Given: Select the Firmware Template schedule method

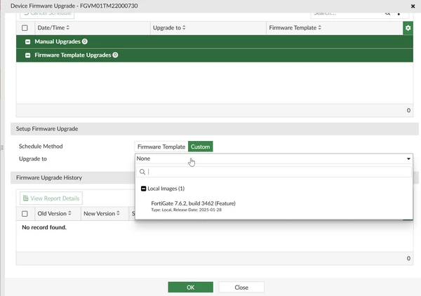Looking at the screenshot, I should point(161,147).
